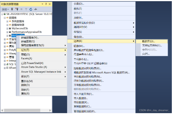Expand the MySecondDb database node
Viewport: 173px width, 114px height.
7,28
